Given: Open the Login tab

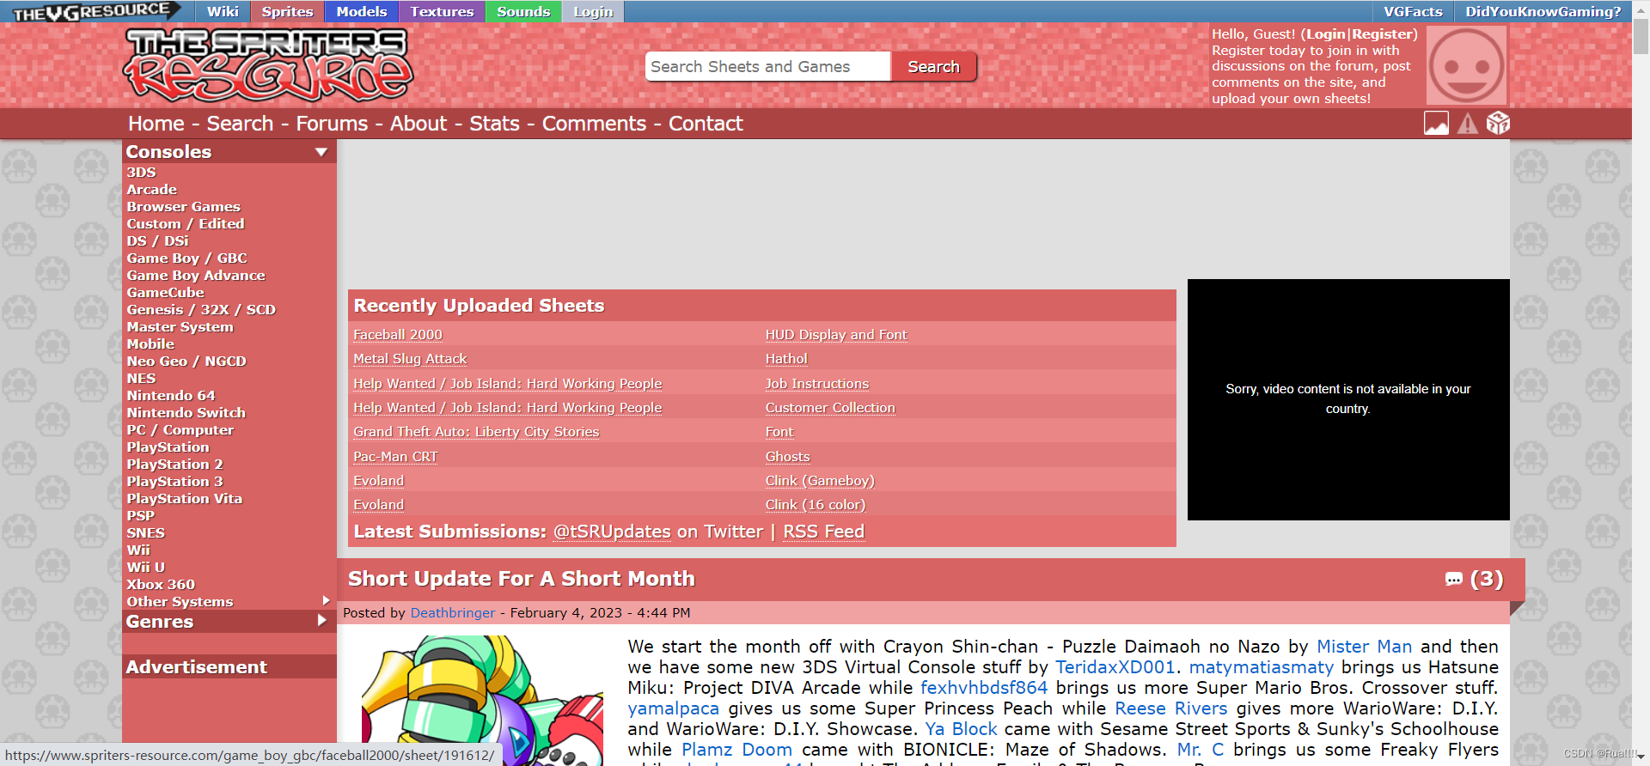Looking at the screenshot, I should (x=593, y=11).
